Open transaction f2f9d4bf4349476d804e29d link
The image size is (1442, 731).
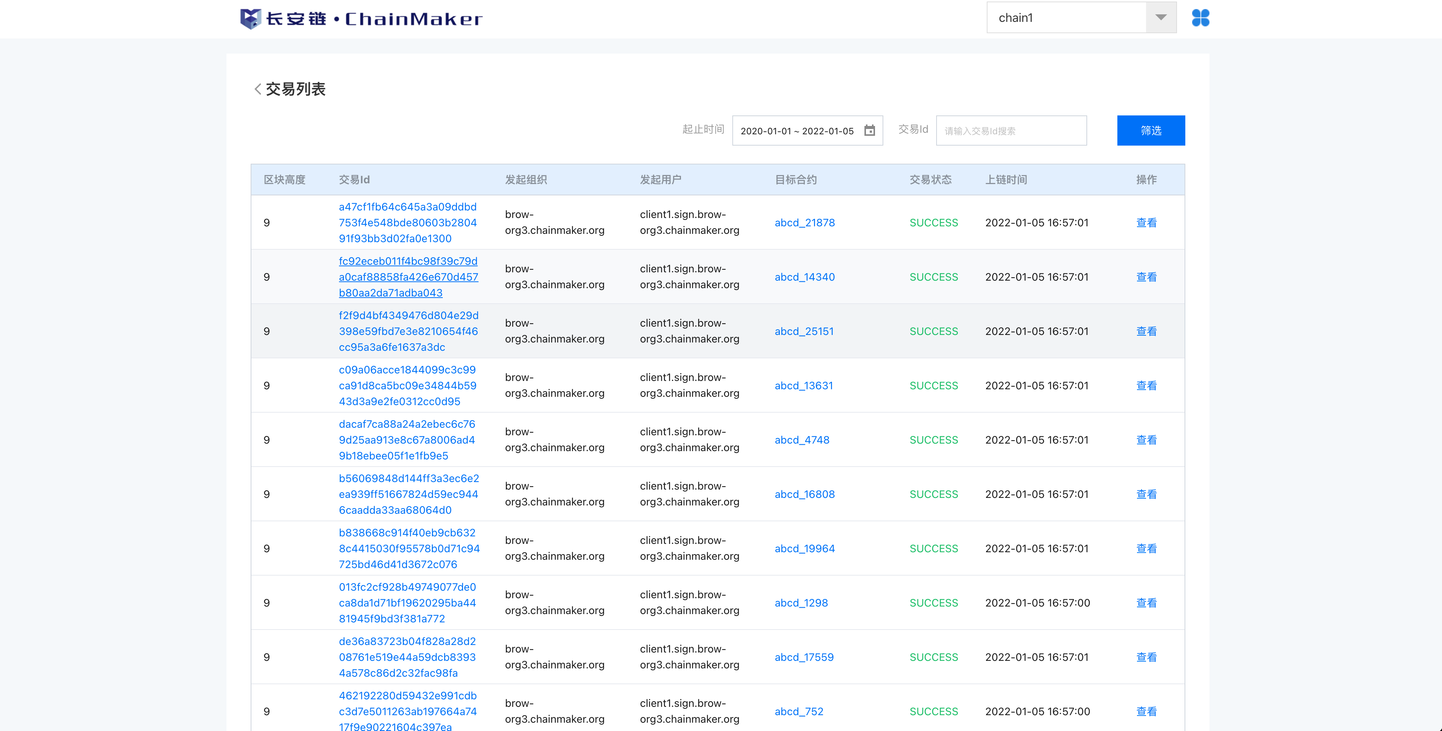[x=409, y=331]
